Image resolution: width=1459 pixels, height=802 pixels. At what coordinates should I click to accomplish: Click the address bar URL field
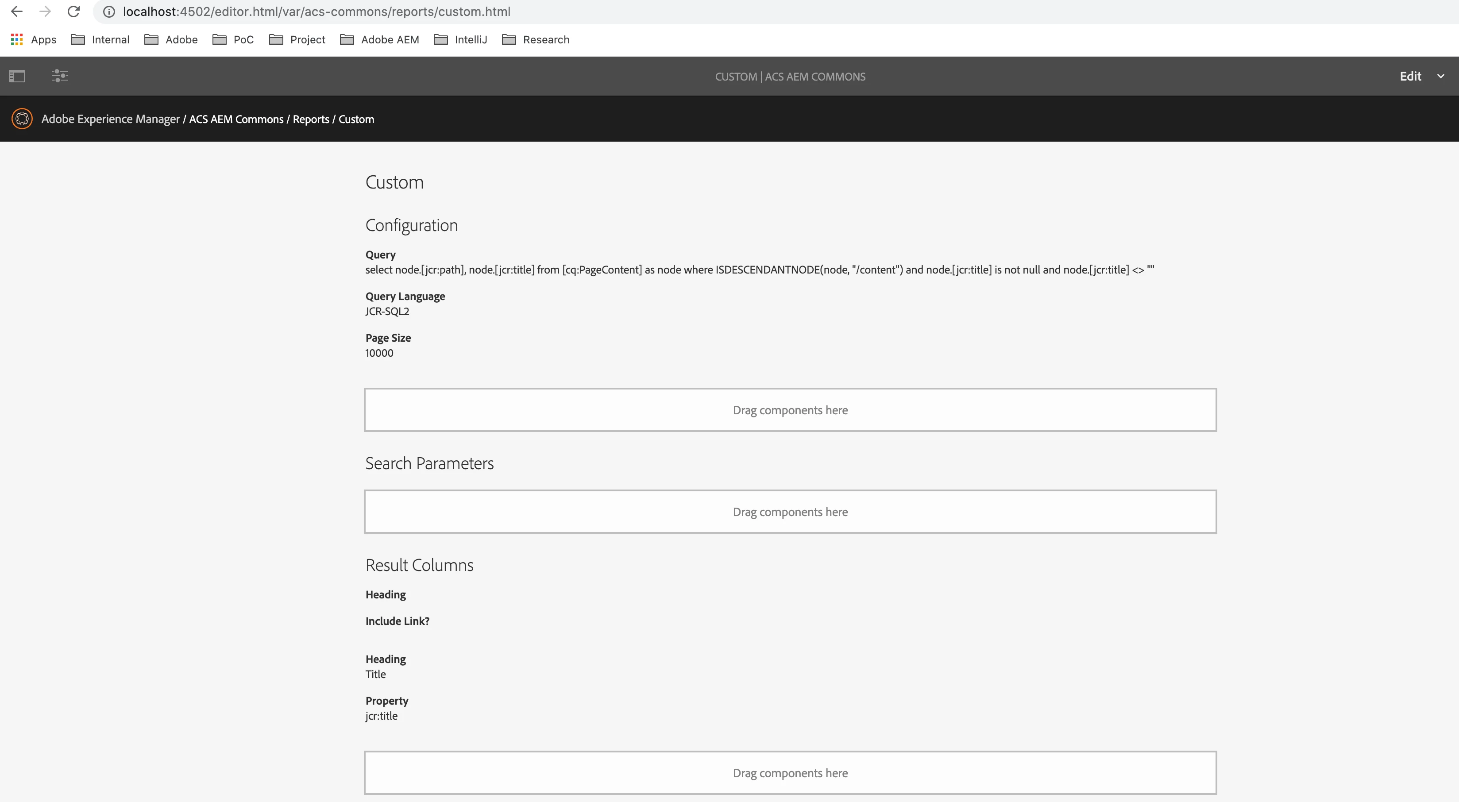(316, 12)
